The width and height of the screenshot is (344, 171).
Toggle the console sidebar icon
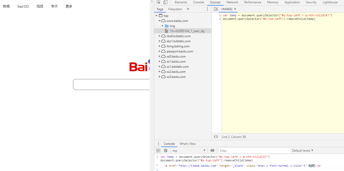[x=158, y=150]
